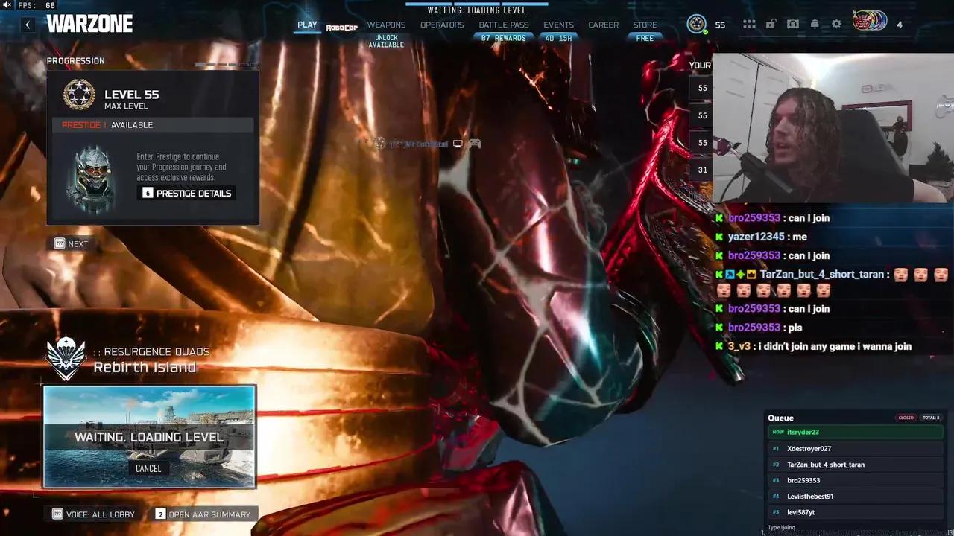Click the prestige skull helmet icon
This screenshot has height=536, width=954.
[93, 179]
